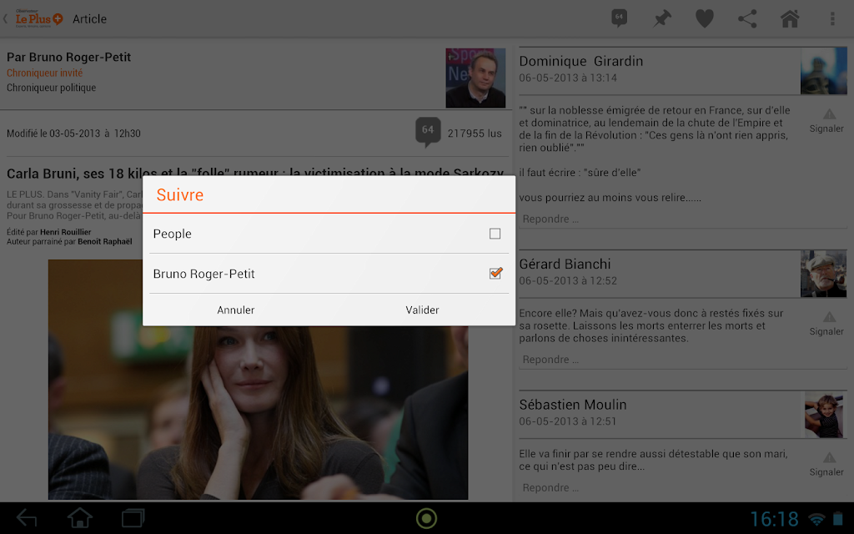The image size is (854, 534).
Task: Tap the 64 comments bubble beside read count
Action: tap(428, 131)
